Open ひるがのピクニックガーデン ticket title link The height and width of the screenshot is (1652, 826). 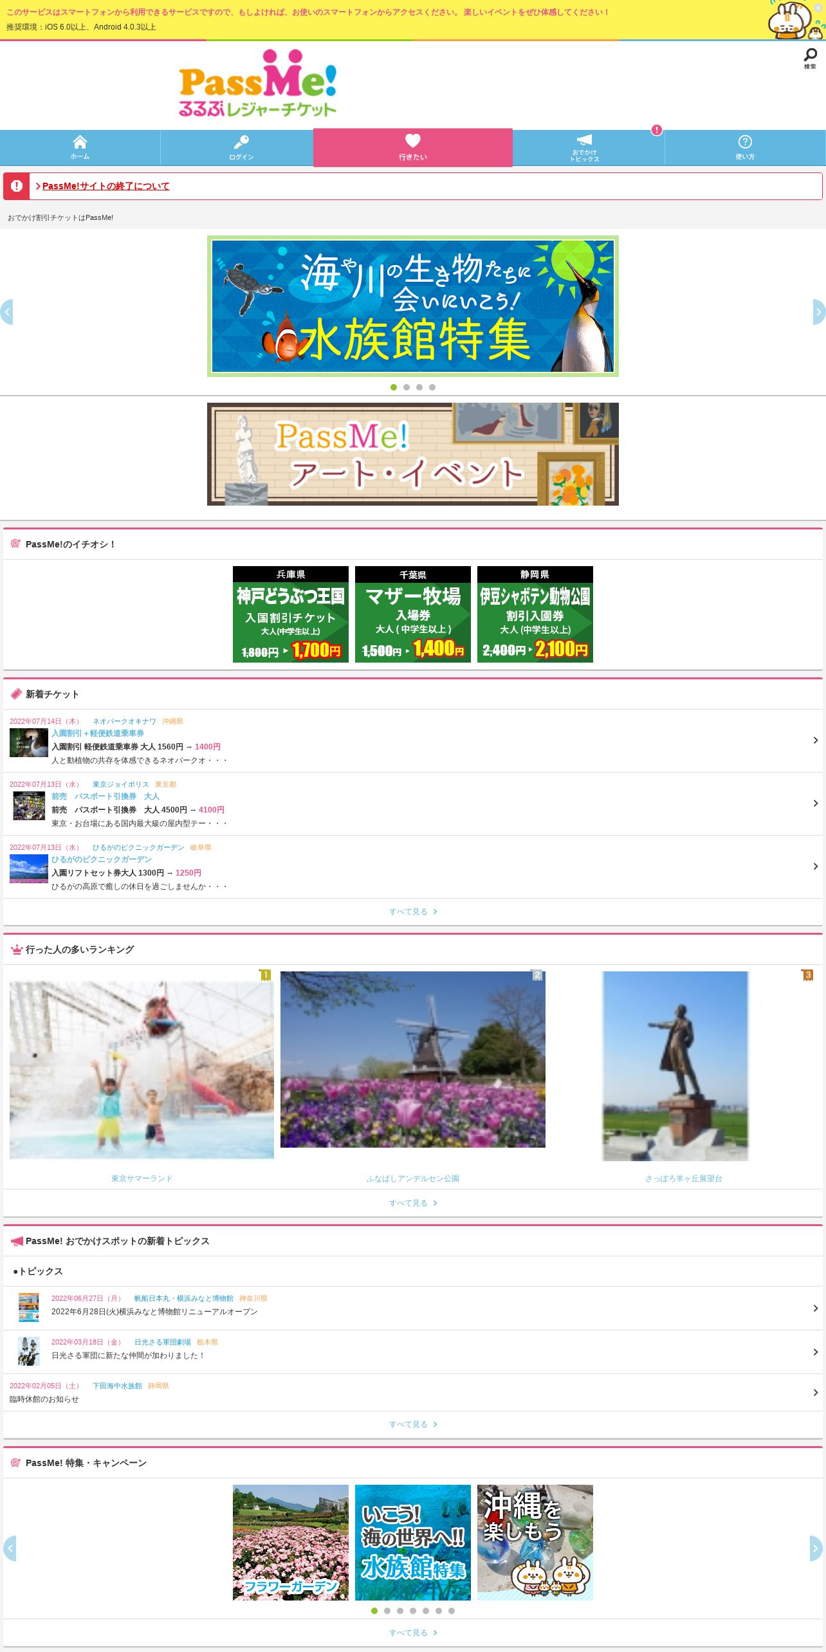(x=102, y=859)
